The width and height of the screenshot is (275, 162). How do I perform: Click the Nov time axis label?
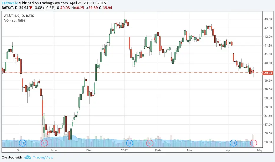click(x=54, y=150)
